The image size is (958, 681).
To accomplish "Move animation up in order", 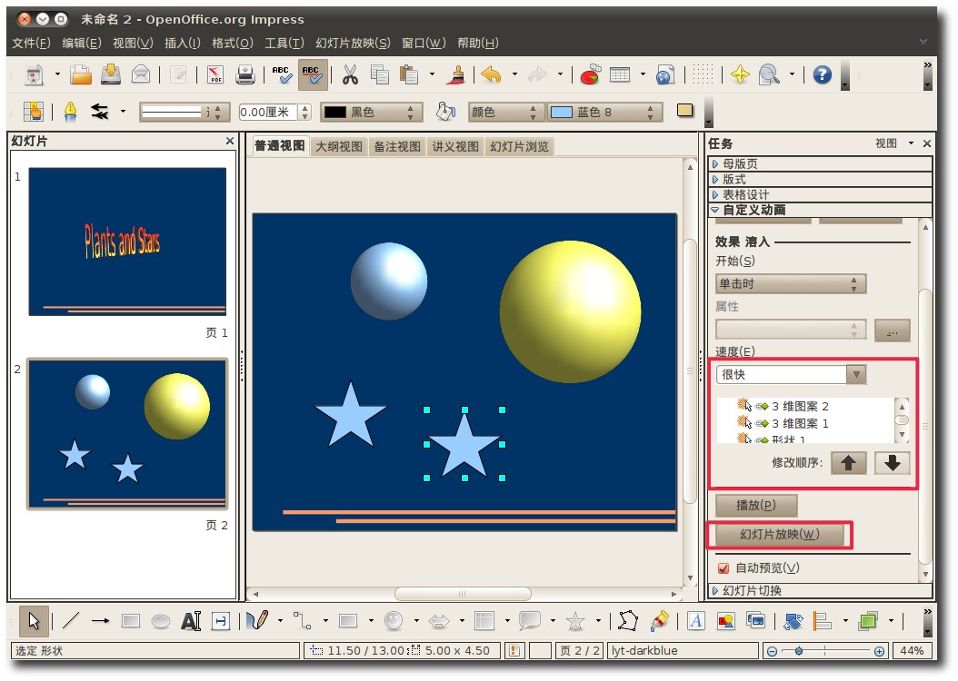I will 848,463.
